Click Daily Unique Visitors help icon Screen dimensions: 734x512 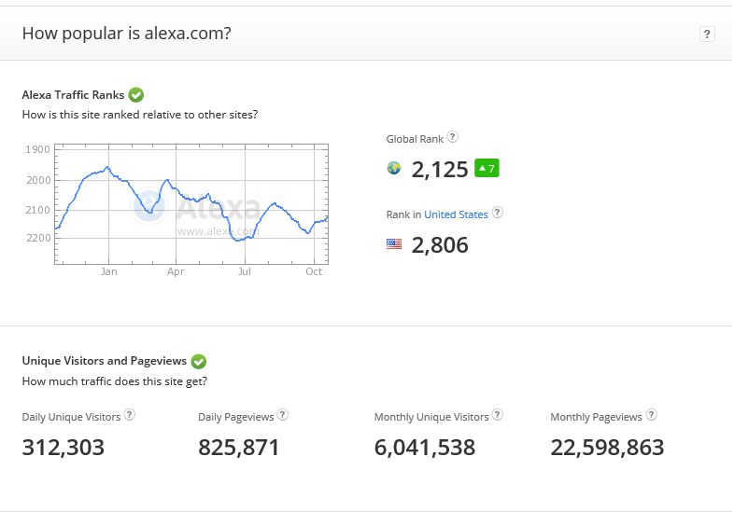(130, 415)
